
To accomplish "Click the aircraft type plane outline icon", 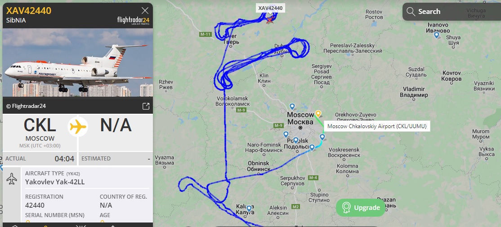I will [12, 179].
